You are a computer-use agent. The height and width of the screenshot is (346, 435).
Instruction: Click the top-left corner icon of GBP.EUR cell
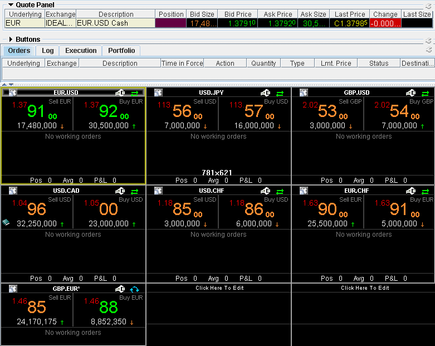tap(13, 289)
